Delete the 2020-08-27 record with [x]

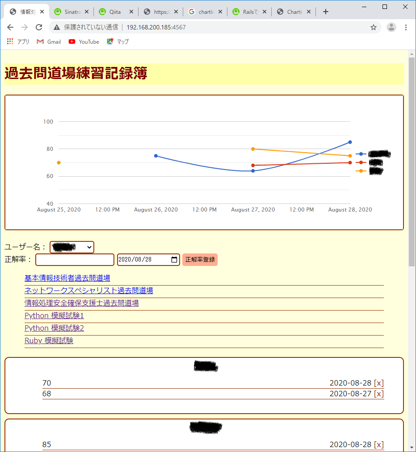[378, 394]
